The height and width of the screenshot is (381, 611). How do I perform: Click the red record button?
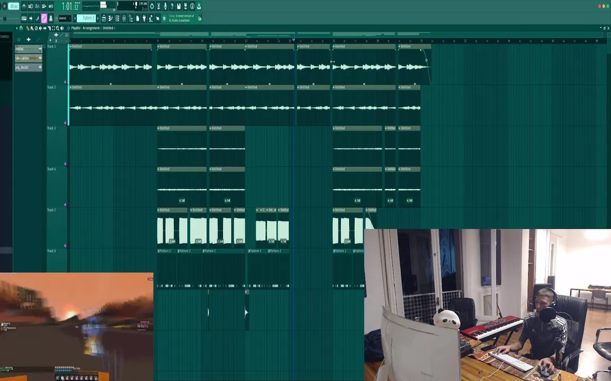coord(5,6)
